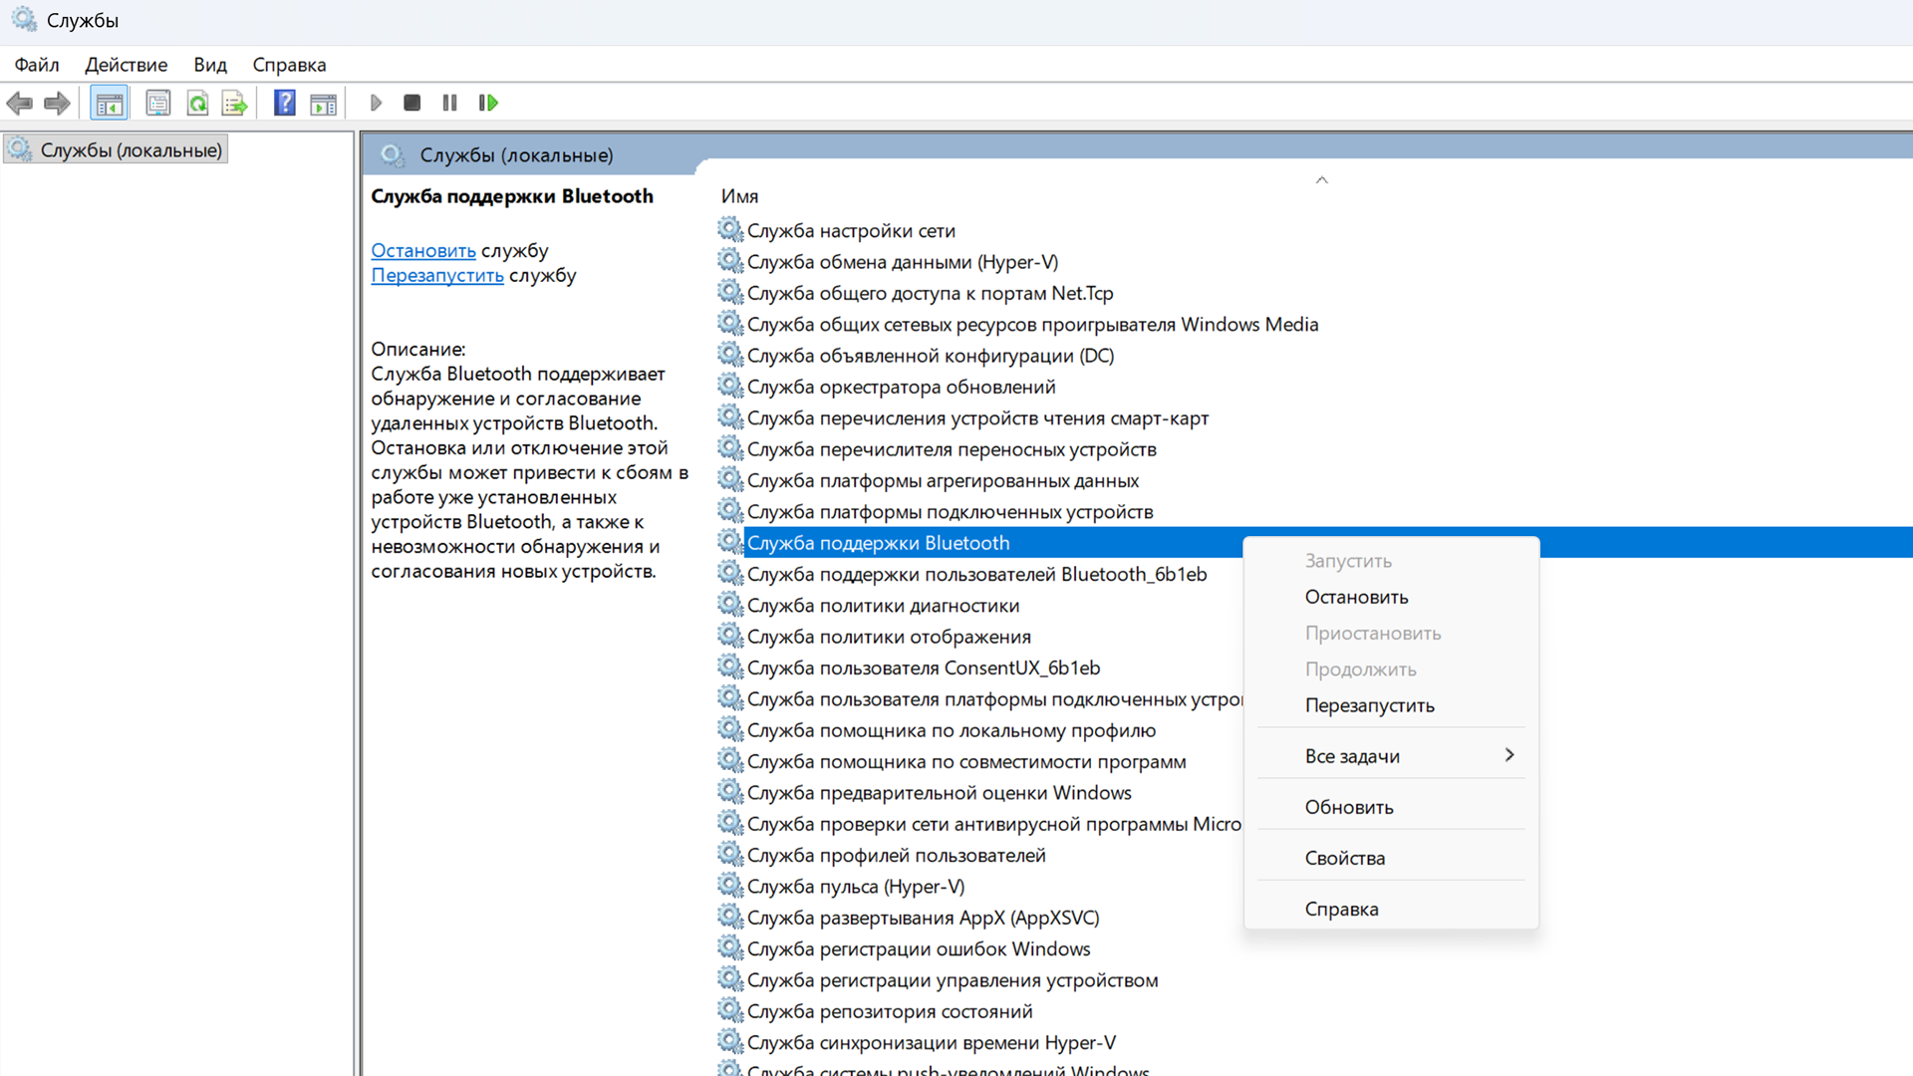Select Службы (локальные) tree node

click(131, 150)
